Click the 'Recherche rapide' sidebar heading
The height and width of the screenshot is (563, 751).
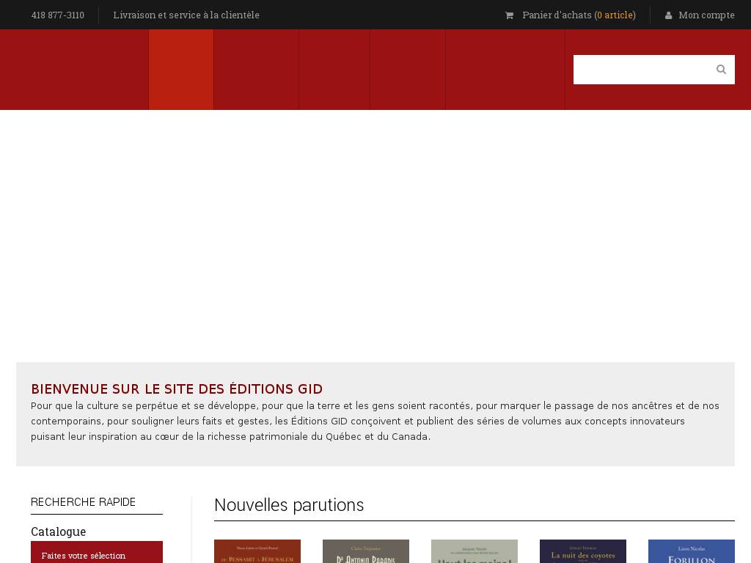[83, 502]
